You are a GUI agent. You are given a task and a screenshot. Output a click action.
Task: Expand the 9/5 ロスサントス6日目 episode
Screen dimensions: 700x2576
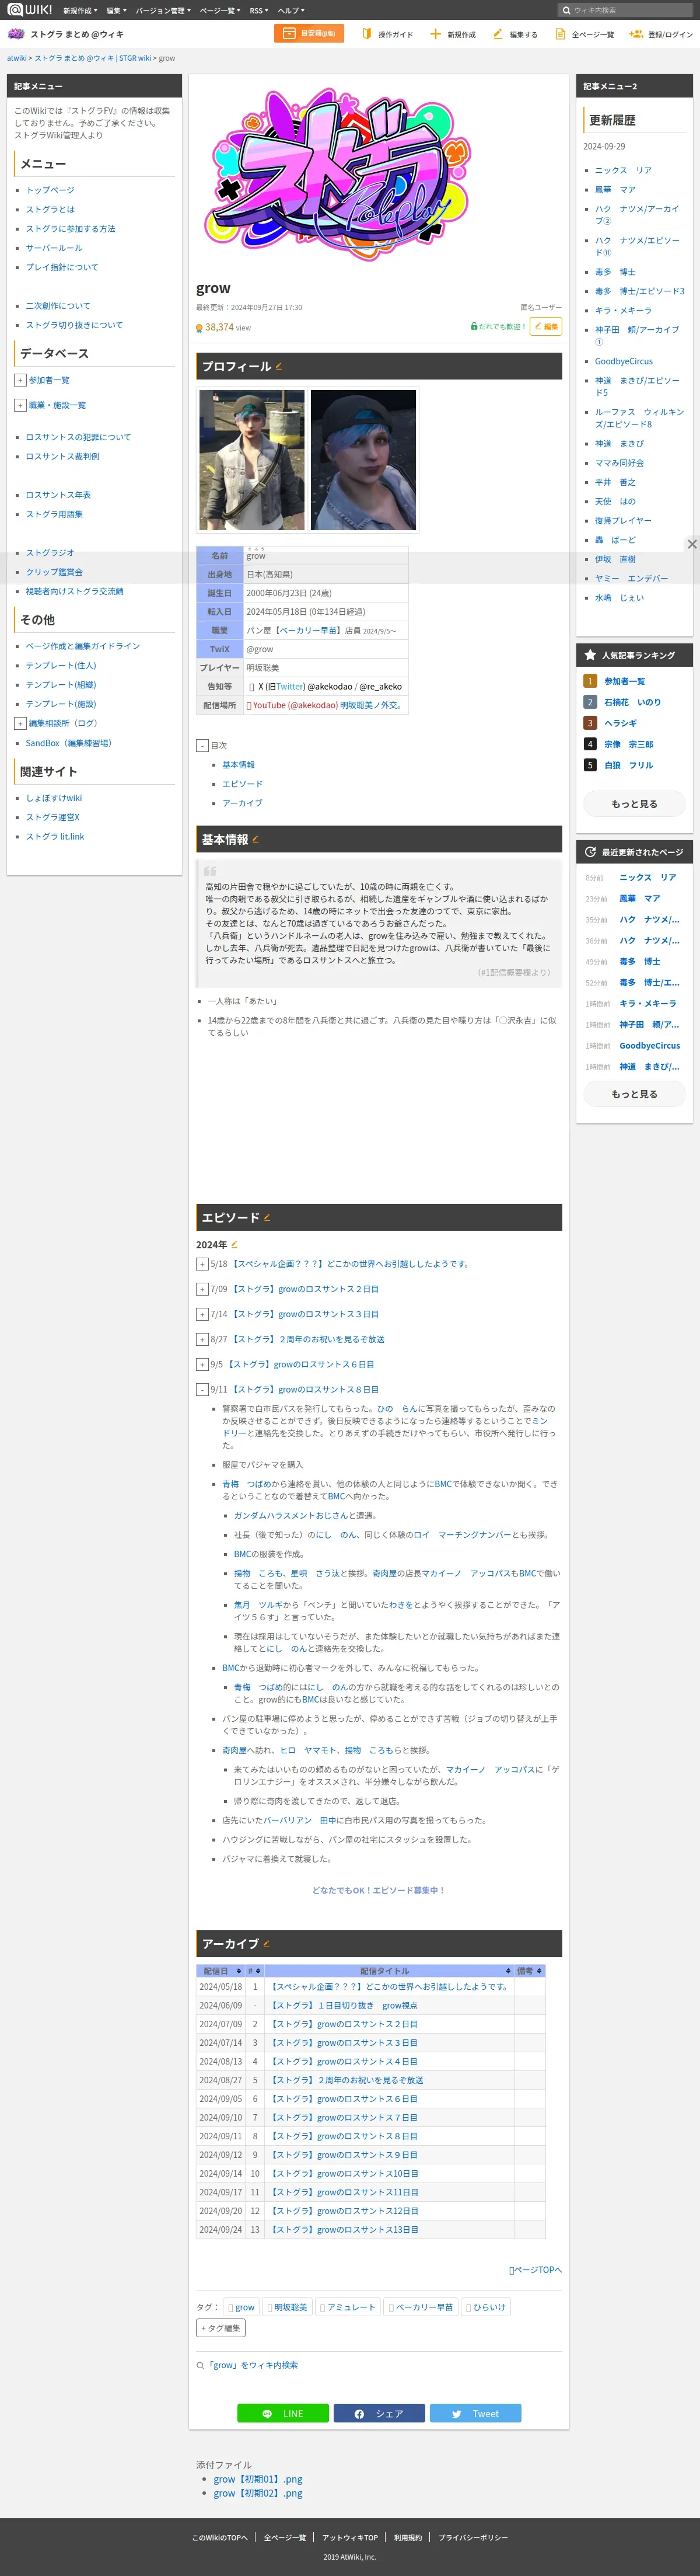coord(202,1364)
